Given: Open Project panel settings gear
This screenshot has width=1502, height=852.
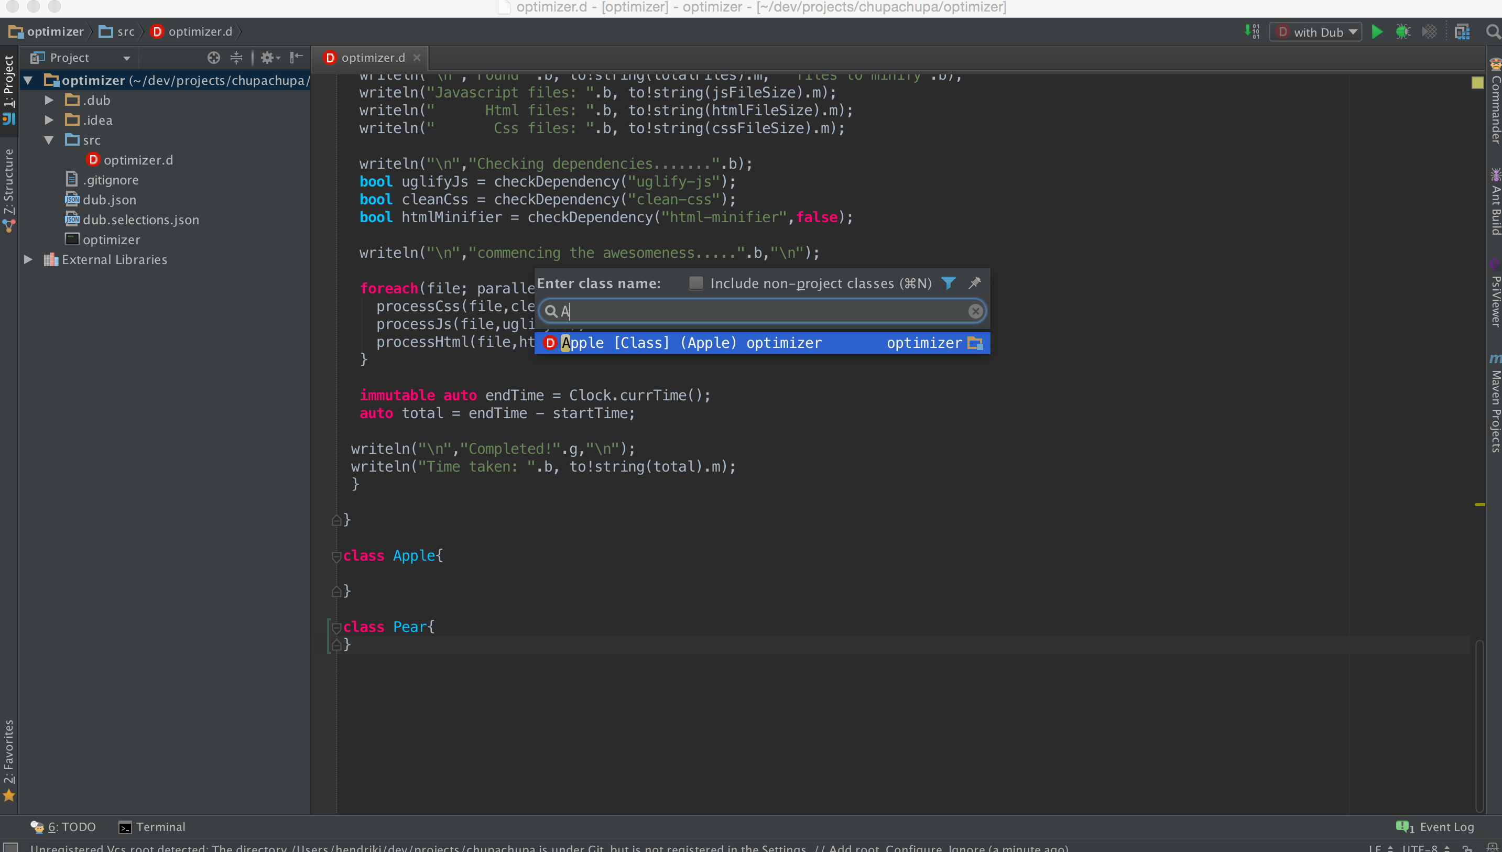Looking at the screenshot, I should (x=270, y=57).
